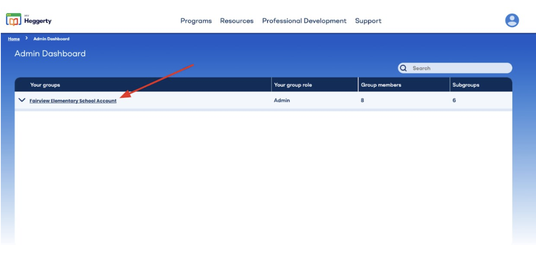Click the Group members column header
The width and height of the screenshot is (536, 255).
[381, 85]
